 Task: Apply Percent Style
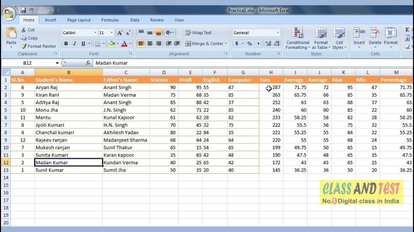point(250,43)
